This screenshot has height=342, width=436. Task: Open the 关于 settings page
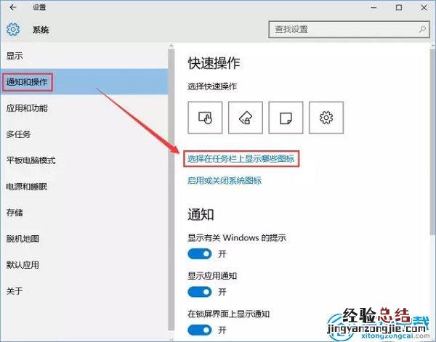84,291
